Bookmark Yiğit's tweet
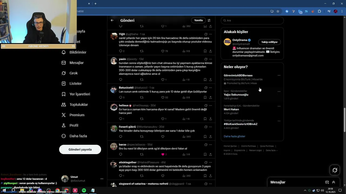This screenshot has width=346, height=194. click(x=205, y=51)
